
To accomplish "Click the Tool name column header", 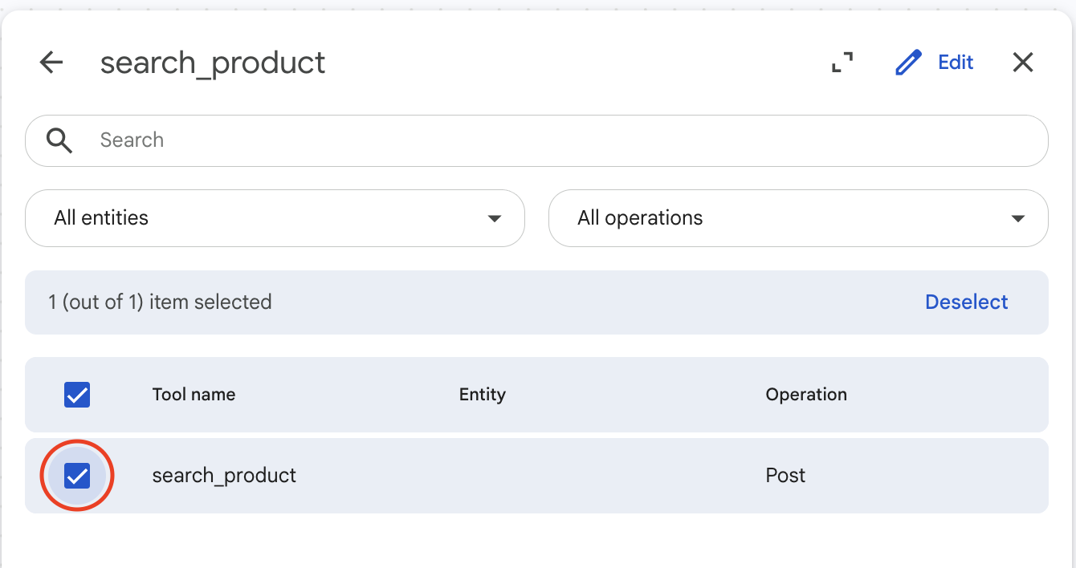I will [194, 395].
